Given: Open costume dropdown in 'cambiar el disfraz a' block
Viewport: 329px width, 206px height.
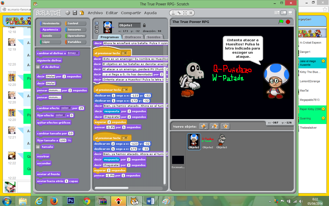Looking at the screenshot, I should pos(73,53).
